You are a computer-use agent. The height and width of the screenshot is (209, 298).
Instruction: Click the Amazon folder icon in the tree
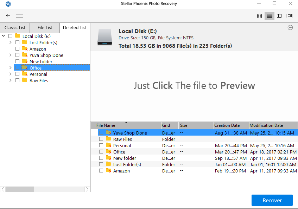coord(25,48)
